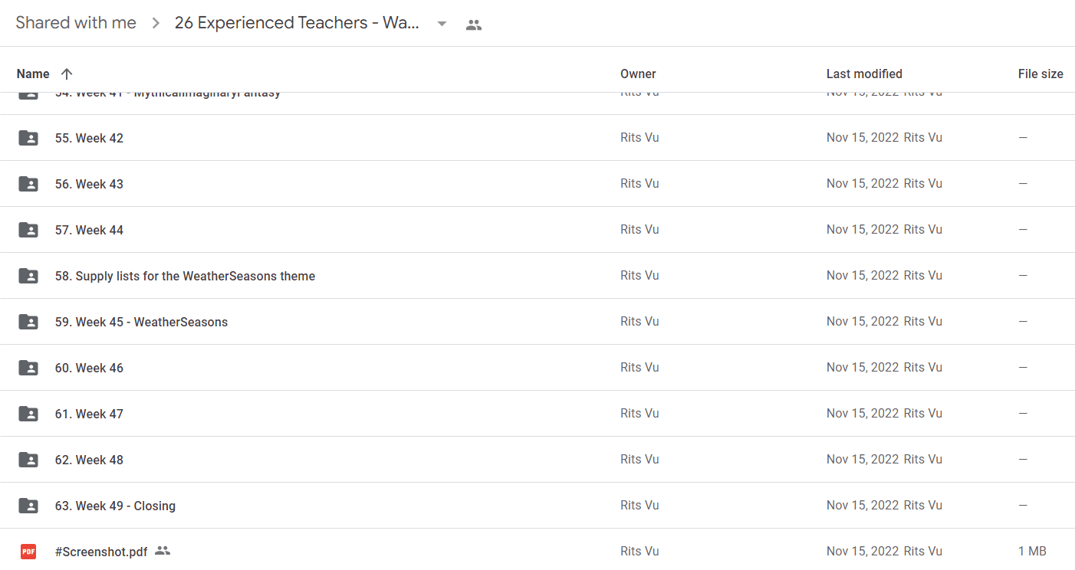This screenshot has height=570, width=1075.
Task: Click the shared-people icon beside #Screenshot.pdf
Action: point(162,551)
